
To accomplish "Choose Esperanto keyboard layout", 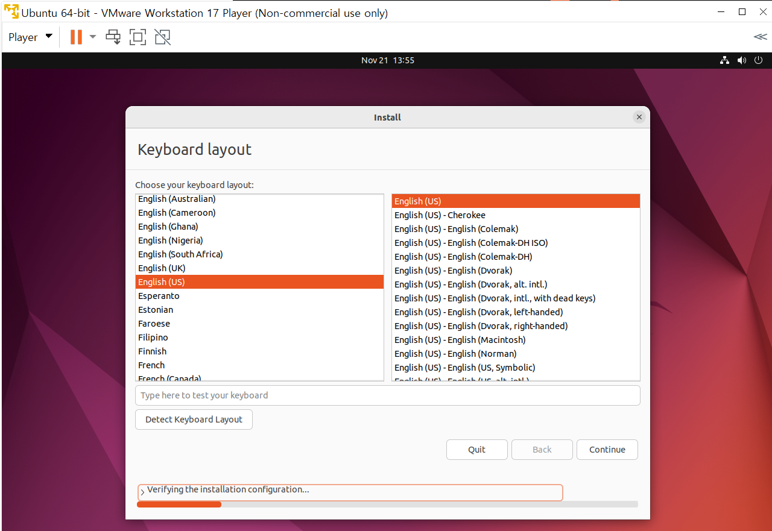I will pos(259,296).
